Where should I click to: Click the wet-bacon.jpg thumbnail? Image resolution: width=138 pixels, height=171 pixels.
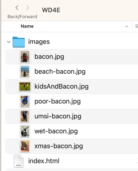25,131
